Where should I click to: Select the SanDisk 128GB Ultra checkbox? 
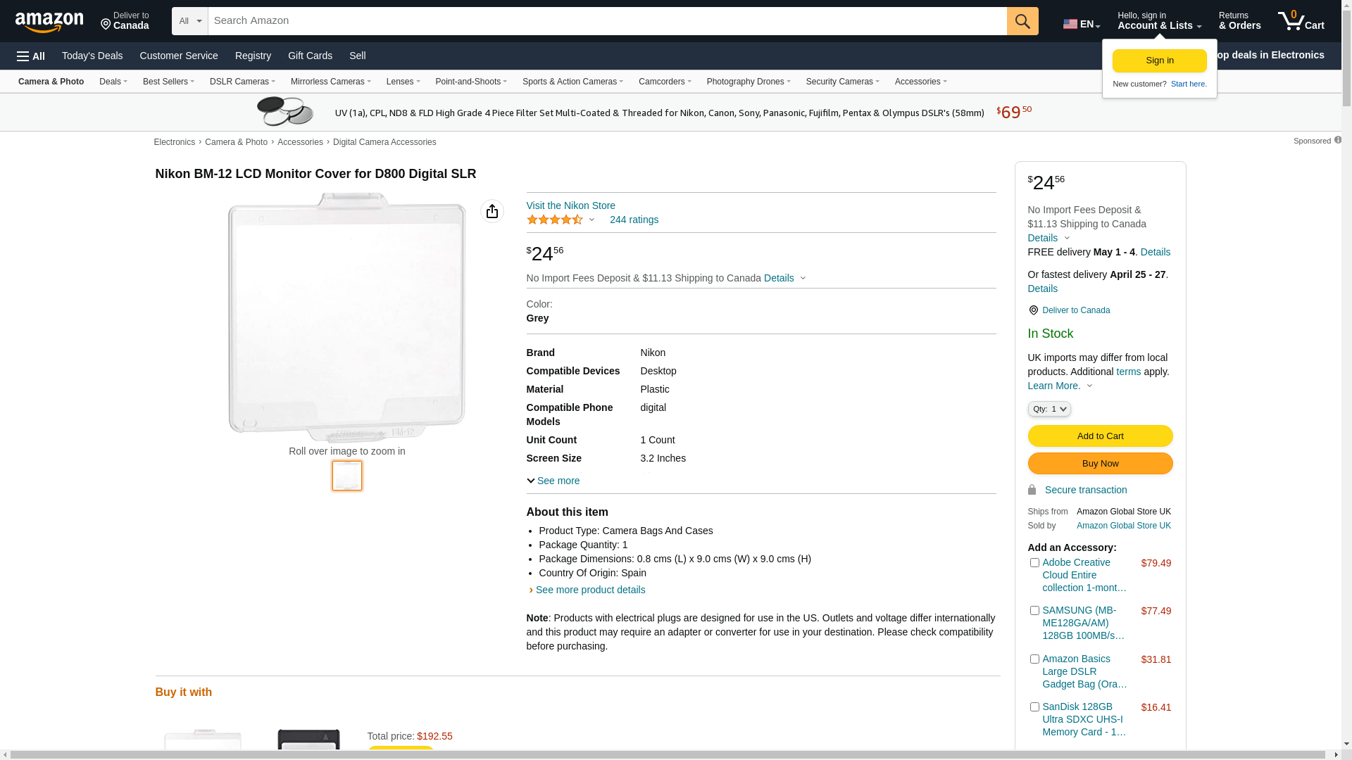pos(1034,707)
